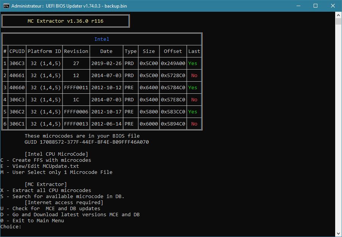Viewport: 342px width, 237px height.
Task: Click offset '0x5894C0'
Action: point(173,124)
